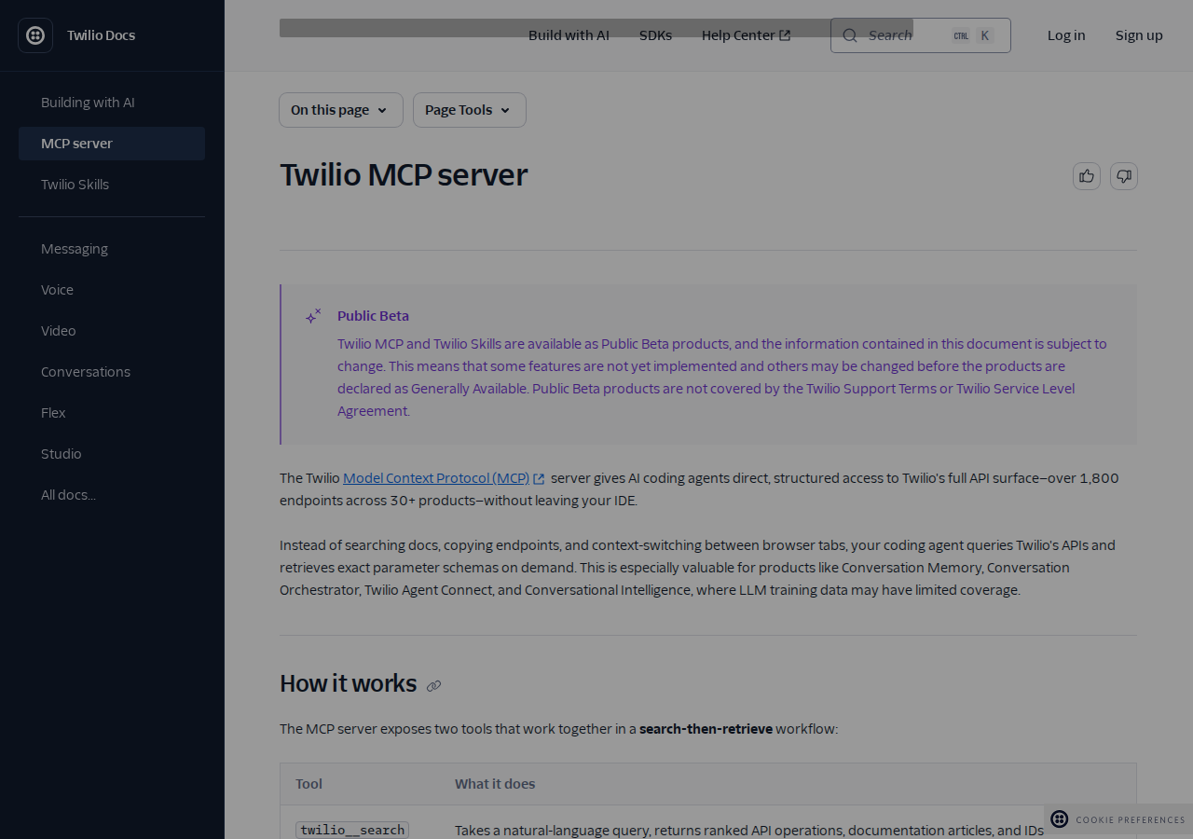Focus the Search input field
The image size is (1193, 839).
coord(921,35)
